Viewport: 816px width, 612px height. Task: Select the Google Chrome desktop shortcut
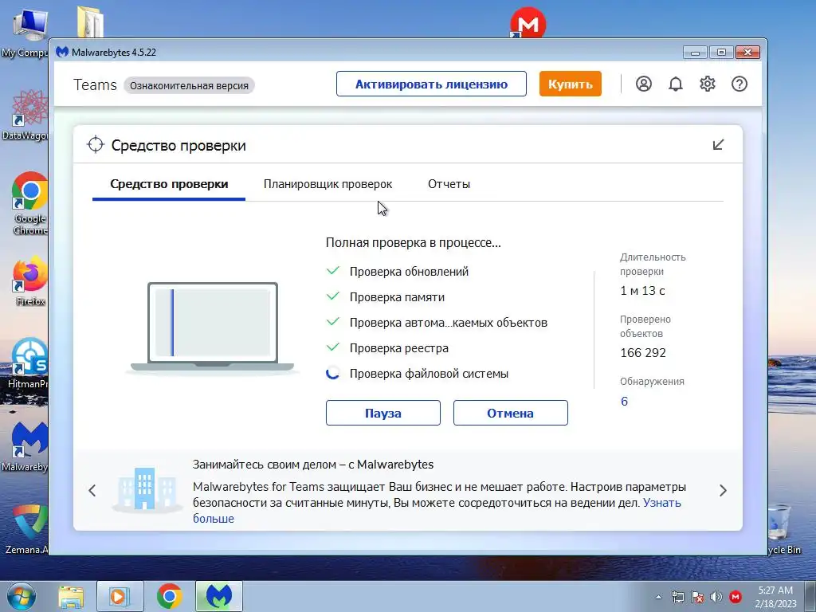29,203
